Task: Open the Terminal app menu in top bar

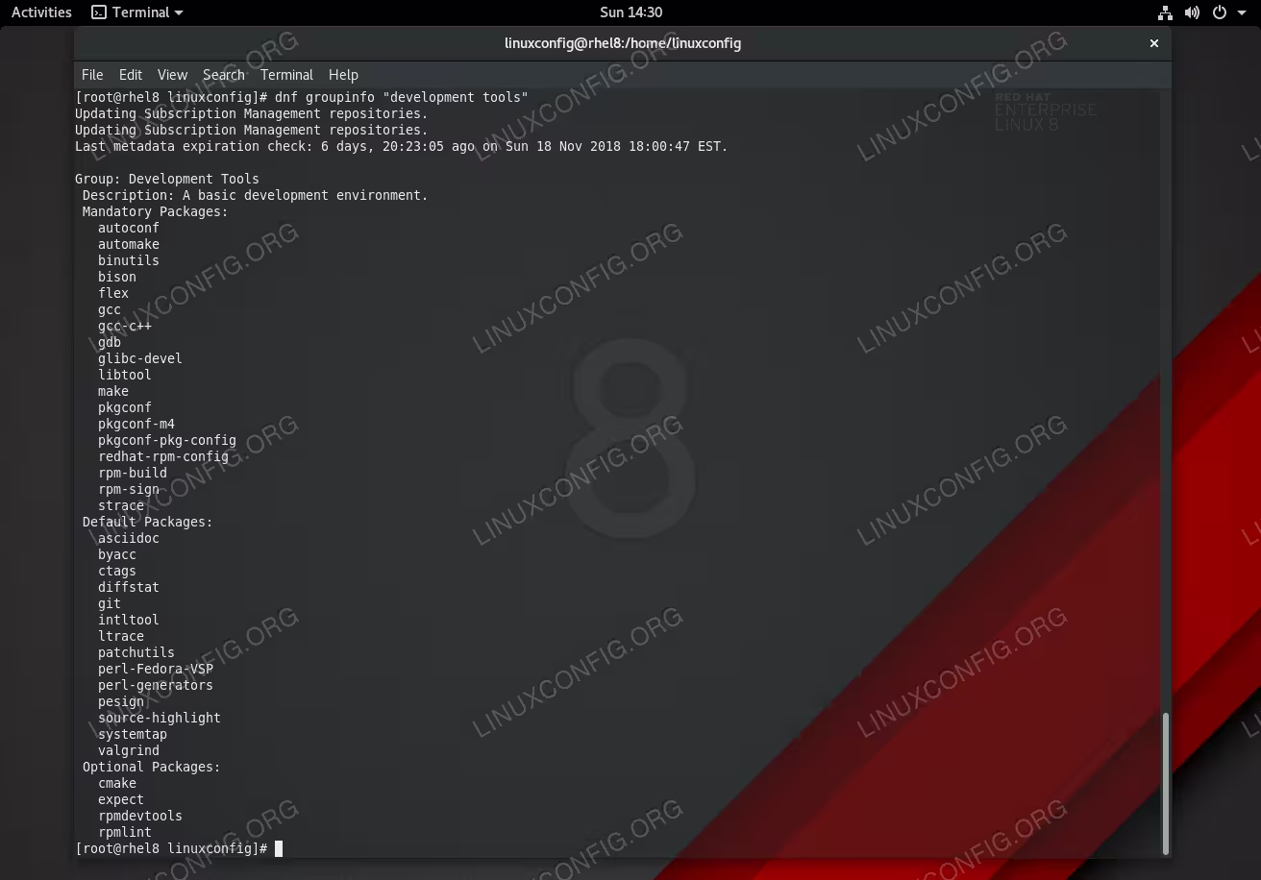Action: [136, 12]
